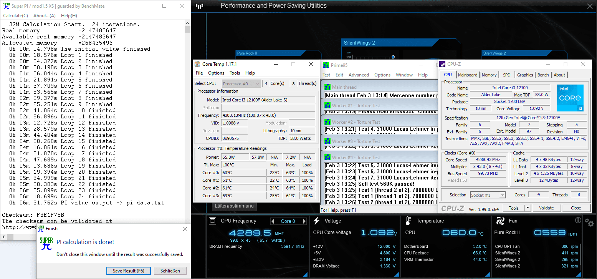Open the Select CPU Processor #0 dropdown
The width and height of the screenshot is (597, 279).
coord(241,83)
